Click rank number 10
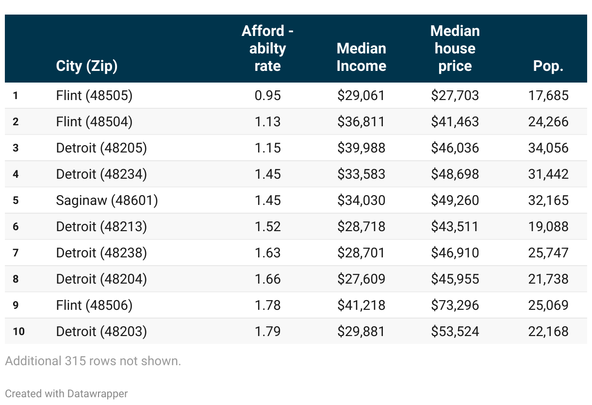Image resolution: width=592 pixels, height=405 pixels. click(19, 331)
